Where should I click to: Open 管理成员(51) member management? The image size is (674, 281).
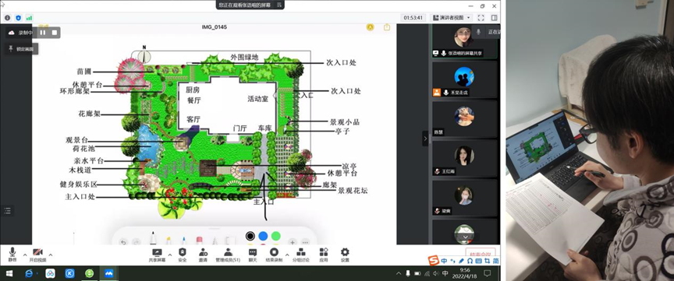tap(228, 255)
